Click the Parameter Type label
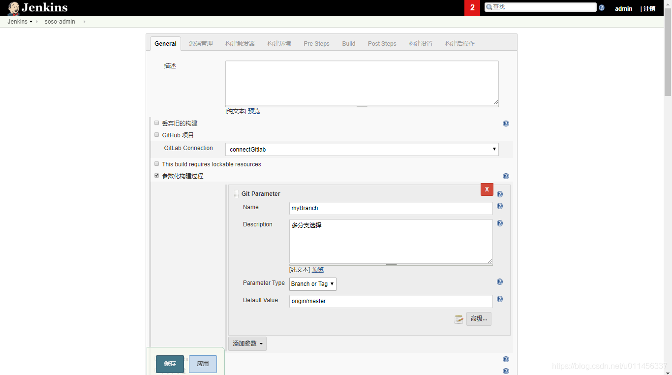 (x=264, y=283)
